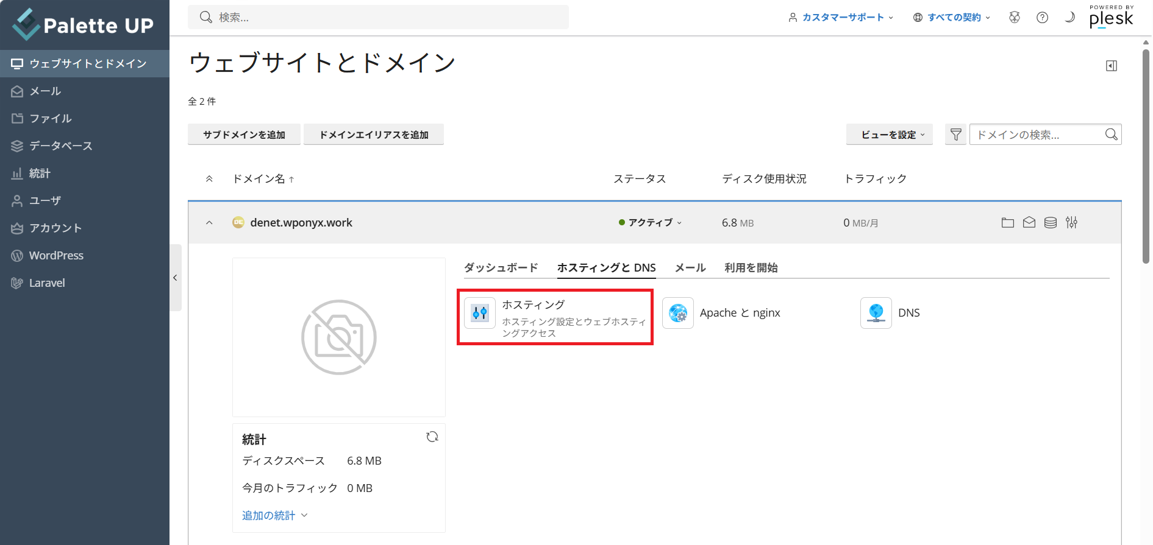The image size is (1153, 545).
Task: Open database icon in domain row
Action: tap(1051, 222)
